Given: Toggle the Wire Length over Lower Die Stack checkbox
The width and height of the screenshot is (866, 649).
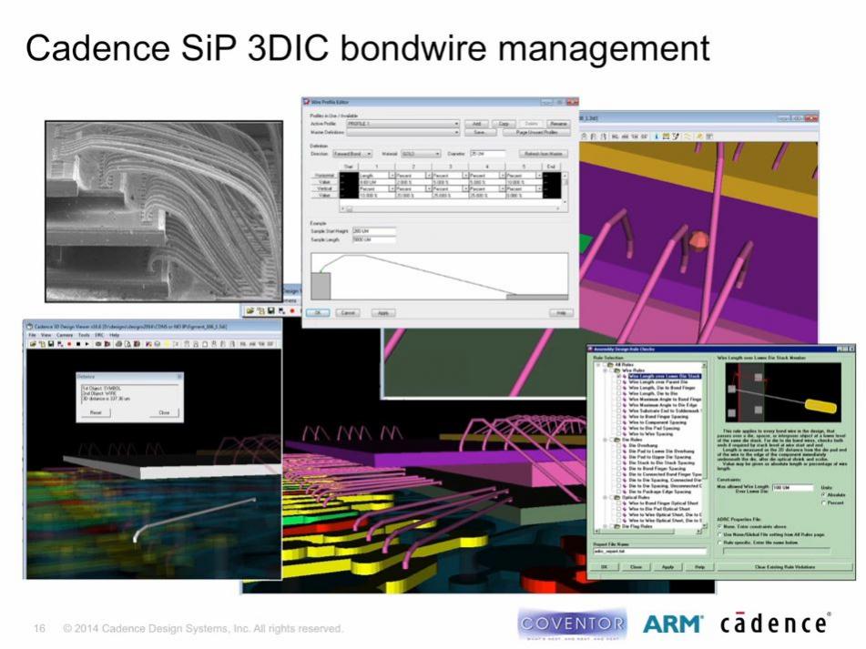Looking at the screenshot, I should (x=618, y=376).
